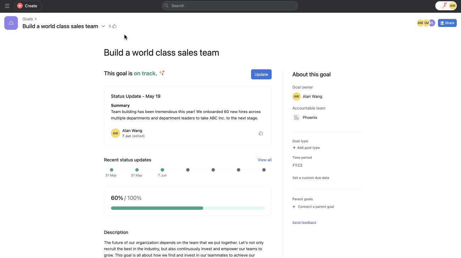Open the navigation hamburger menu
The image size is (461, 258).
pos(7,6)
